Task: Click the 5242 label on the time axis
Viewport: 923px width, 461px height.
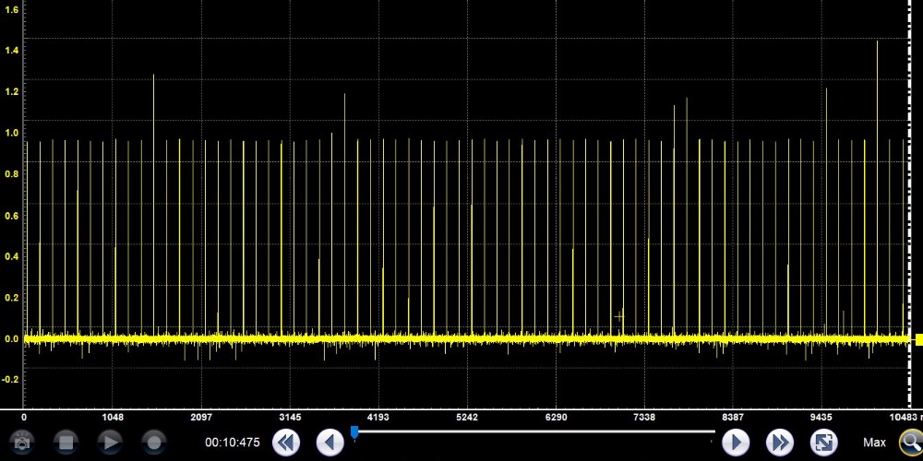Action: click(x=467, y=418)
